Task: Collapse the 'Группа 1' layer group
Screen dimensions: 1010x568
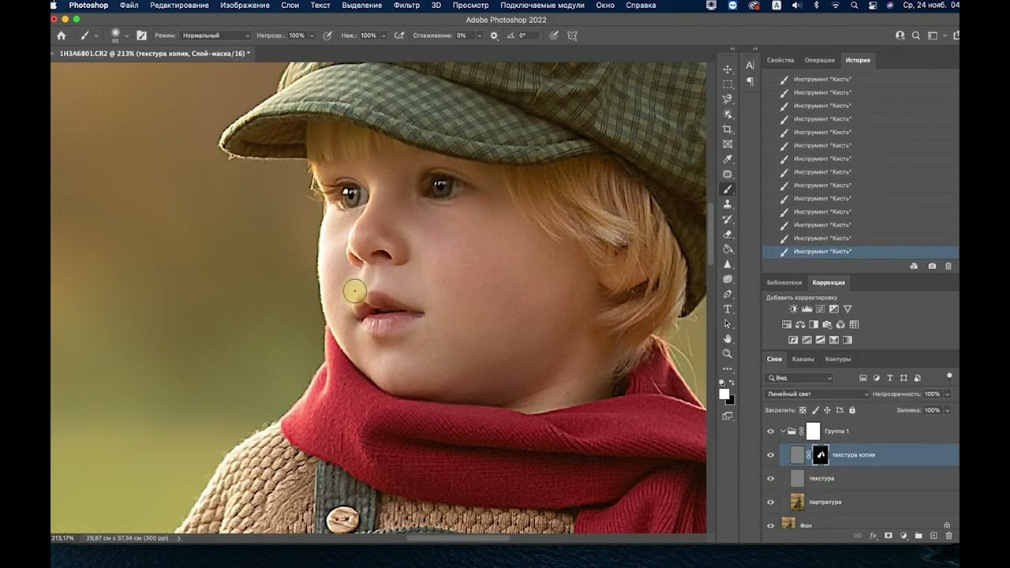Action: pyautogui.click(x=783, y=432)
